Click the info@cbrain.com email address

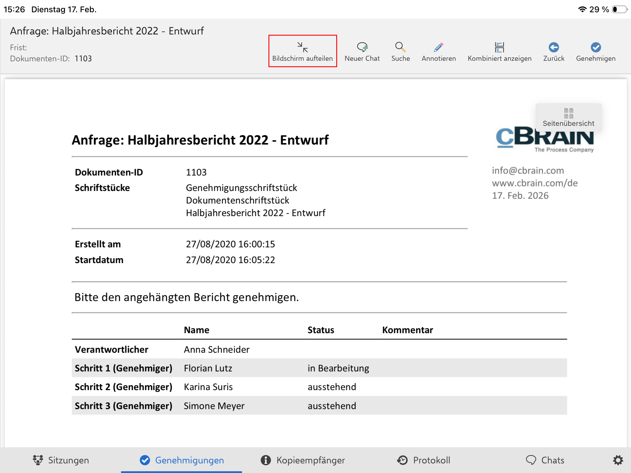pos(528,171)
